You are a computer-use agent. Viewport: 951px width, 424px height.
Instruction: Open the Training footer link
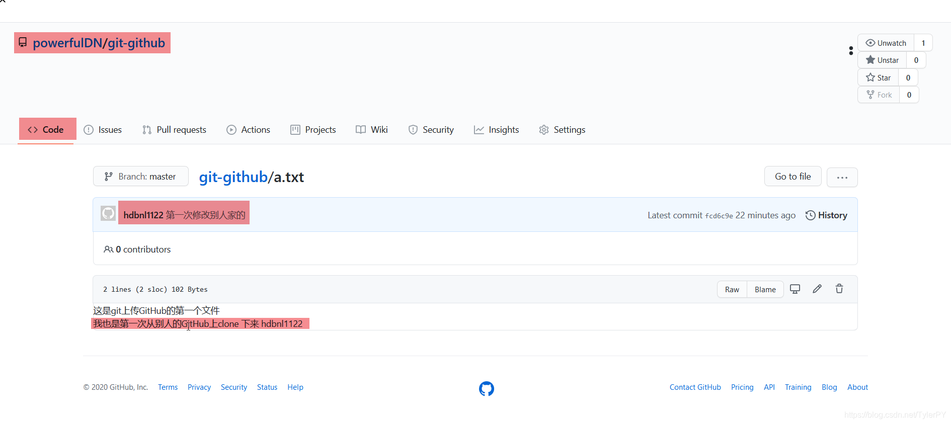point(798,387)
